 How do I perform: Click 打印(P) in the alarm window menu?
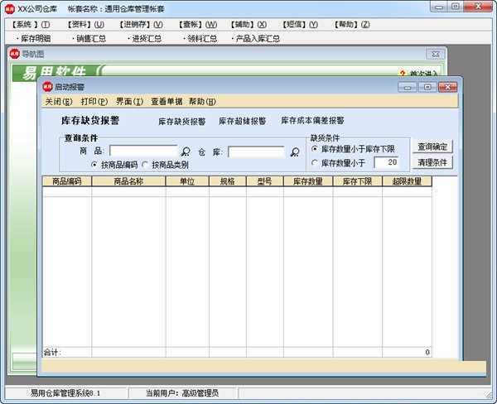click(94, 101)
